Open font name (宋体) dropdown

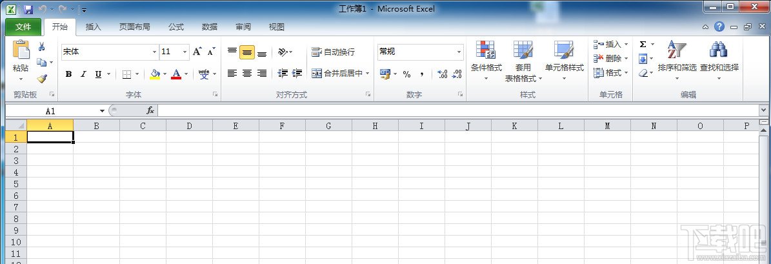[154, 52]
